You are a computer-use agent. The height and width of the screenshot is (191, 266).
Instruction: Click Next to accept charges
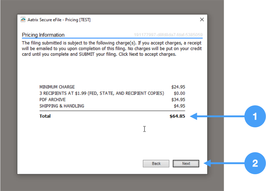186,163
